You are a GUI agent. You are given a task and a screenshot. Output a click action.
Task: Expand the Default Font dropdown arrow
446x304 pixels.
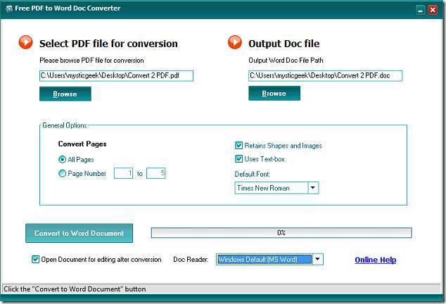point(313,188)
